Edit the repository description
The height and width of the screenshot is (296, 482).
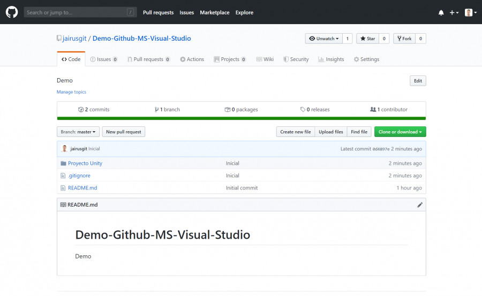418,81
